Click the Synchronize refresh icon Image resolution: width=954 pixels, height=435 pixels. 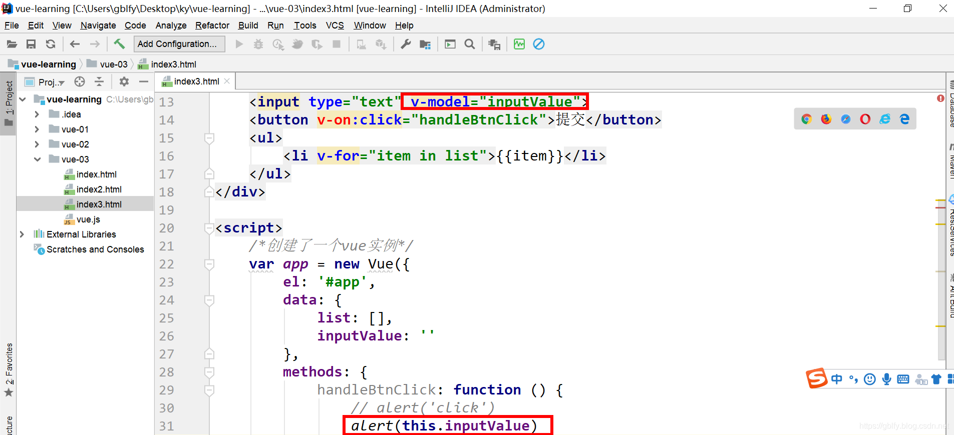[51, 44]
